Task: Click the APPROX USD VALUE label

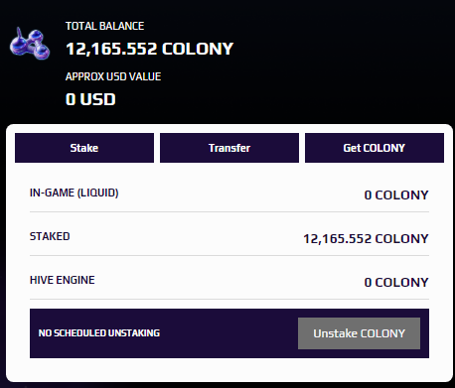Action: (113, 76)
